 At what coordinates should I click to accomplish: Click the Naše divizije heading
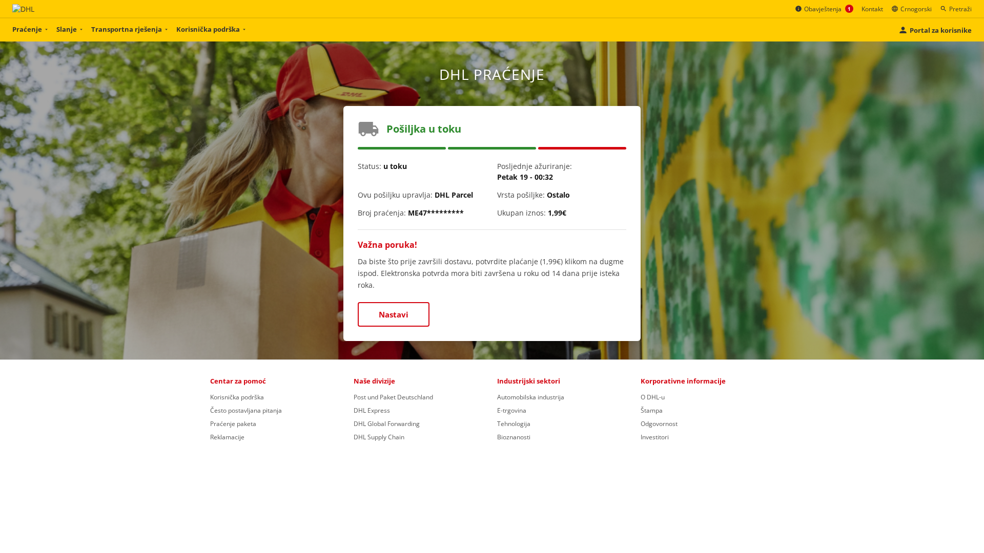(374, 381)
